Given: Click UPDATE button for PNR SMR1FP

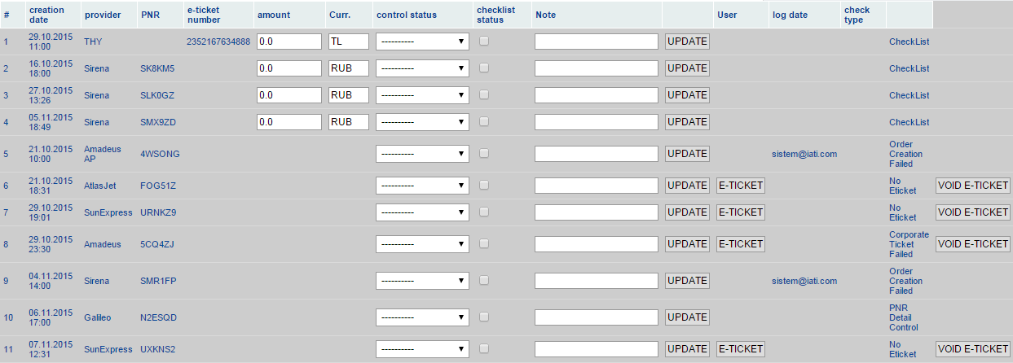Looking at the screenshot, I should coord(688,281).
